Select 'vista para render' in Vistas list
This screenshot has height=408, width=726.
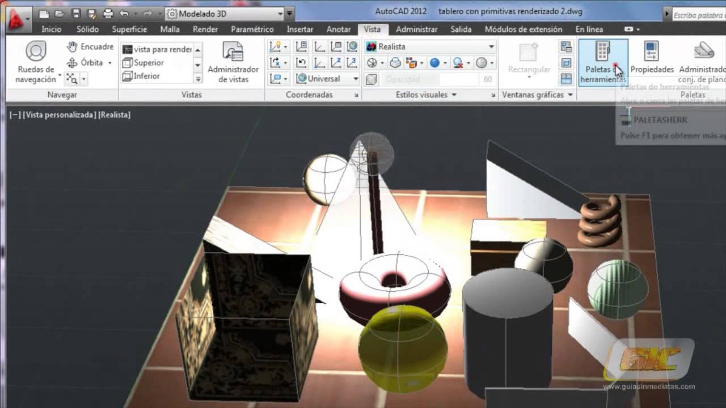click(x=157, y=49)
